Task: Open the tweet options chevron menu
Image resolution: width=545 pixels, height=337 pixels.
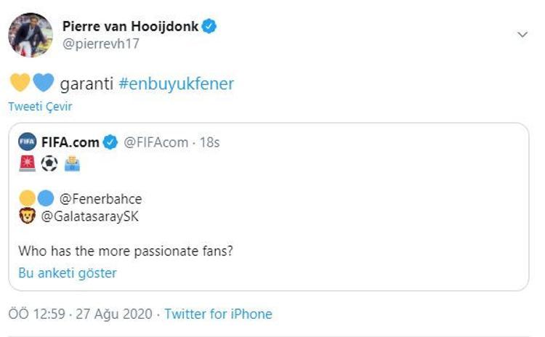Action: point(521,35)
